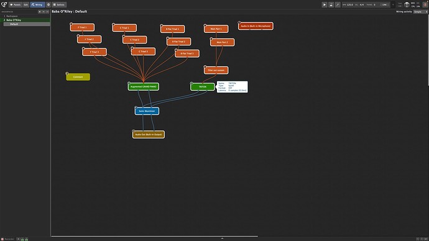Click the BPM 120.0 tempo field
Image resolution: width=429 pixels, height=241 pixels.
pos(348,4)
